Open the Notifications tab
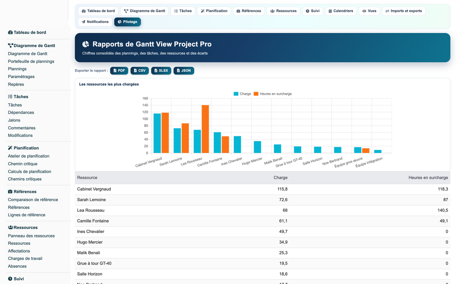 click(x=95, y=22)
